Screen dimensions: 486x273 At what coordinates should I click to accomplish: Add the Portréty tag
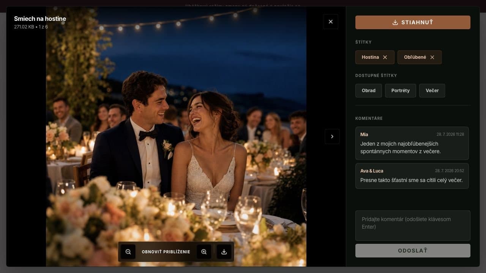coord(400,91)
